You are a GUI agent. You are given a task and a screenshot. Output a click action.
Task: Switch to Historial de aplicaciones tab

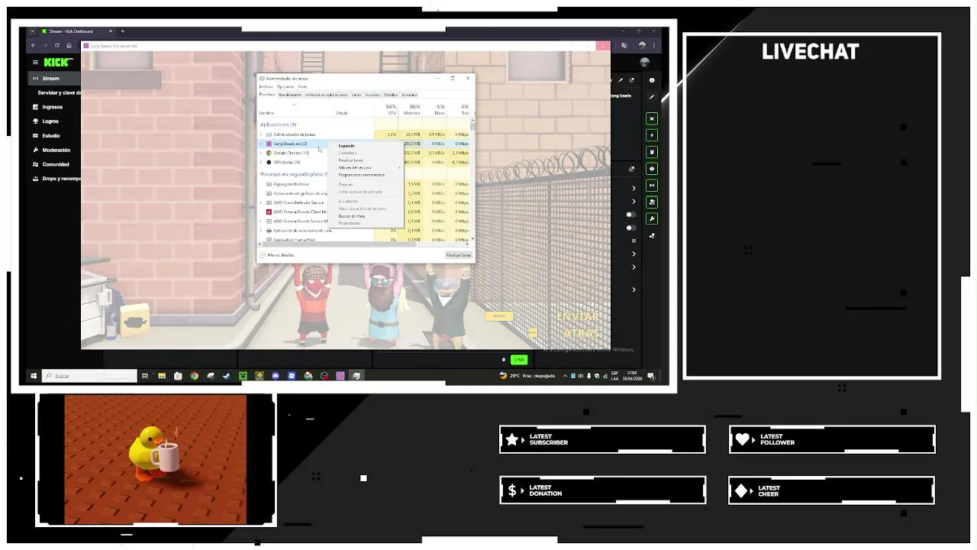click(x=326, y=95)
